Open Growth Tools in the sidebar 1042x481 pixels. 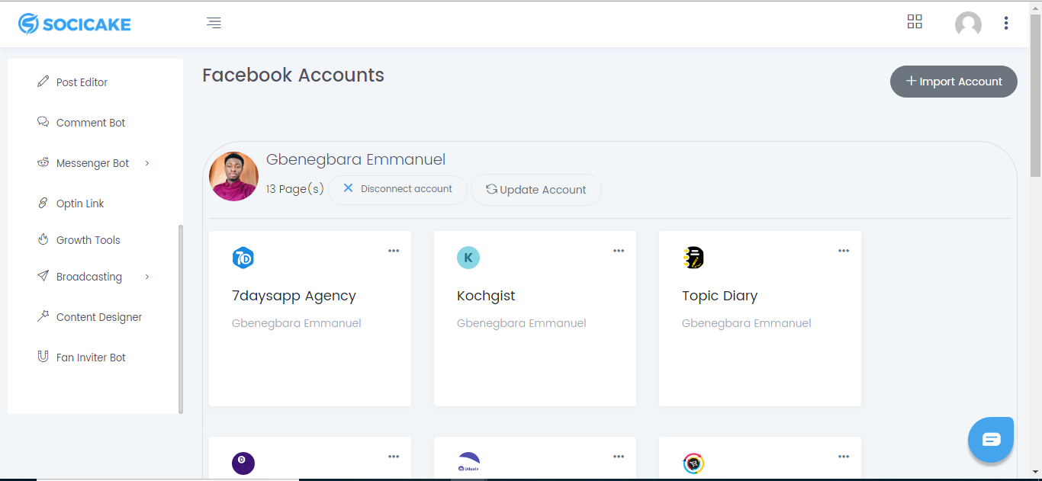[88, 240]
